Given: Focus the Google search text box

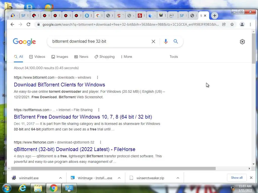Looking at the screenshot, I should pos(100,41).
